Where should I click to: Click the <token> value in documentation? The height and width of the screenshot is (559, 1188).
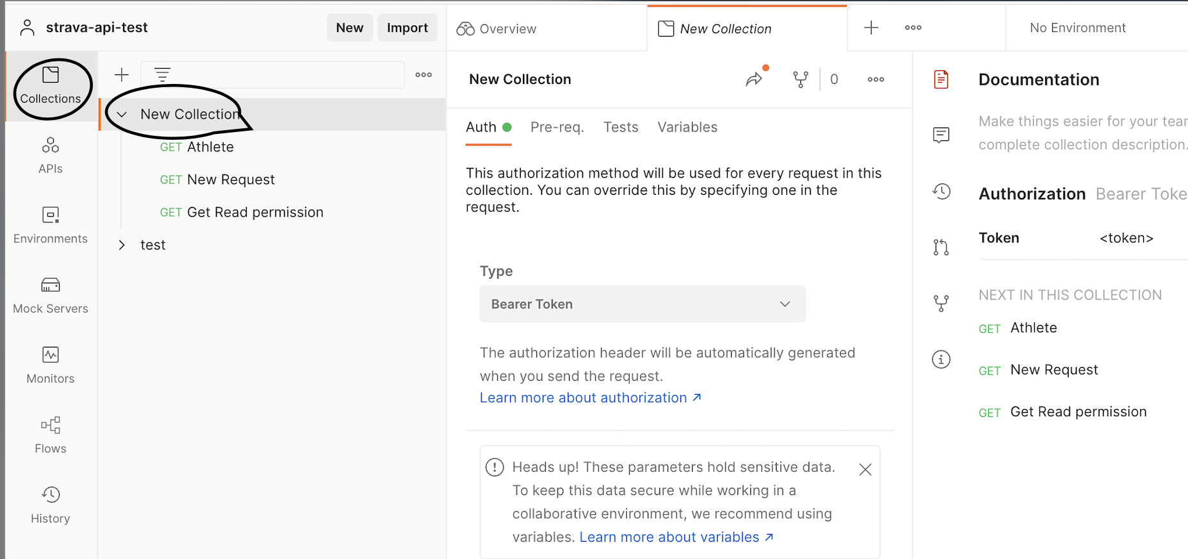tap(1126, 238)
